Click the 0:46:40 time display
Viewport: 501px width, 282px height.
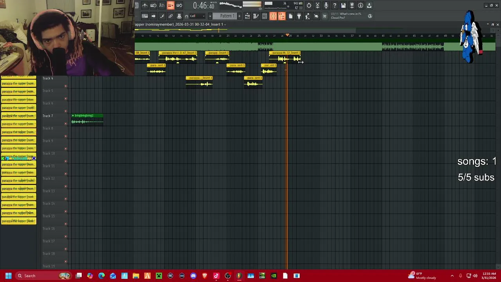pyautogui.click(x=204, y=5)
